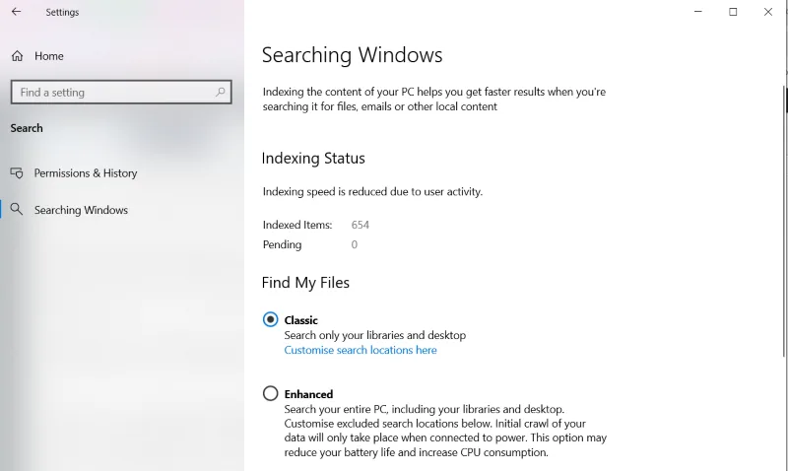The width and height of the screenshot is (788, 471).
Task: Maximize the Settings window
Action: (x=733, y=12)
